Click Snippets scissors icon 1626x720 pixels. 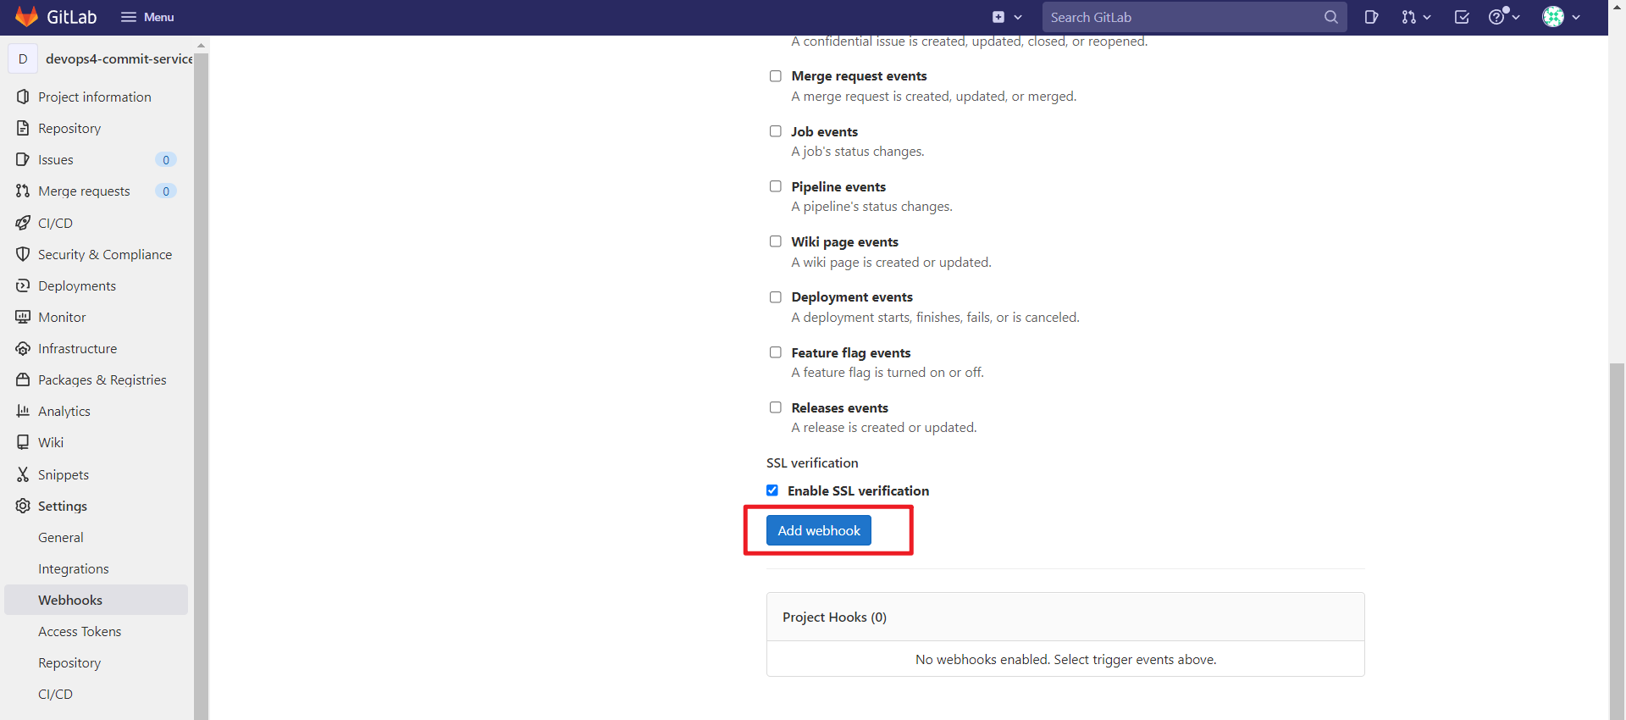tap(23, 474)
